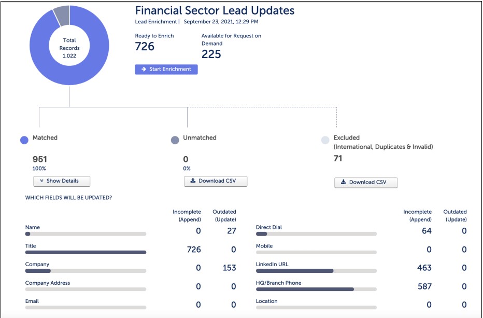Screen dimensions: 483x318
Task: Click the download icon on Excluded CSV button
Action: click(x=344, y=183)
